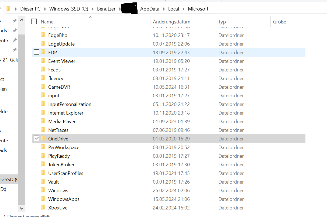Click the input folder icon
327x217 pixels.
click(x=43, y=95)
